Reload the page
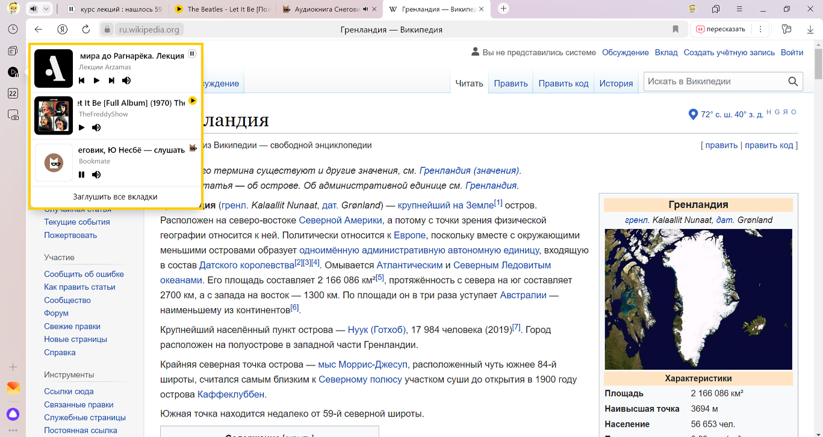Viewport: 823px width, 437px height. coord(86,29)
